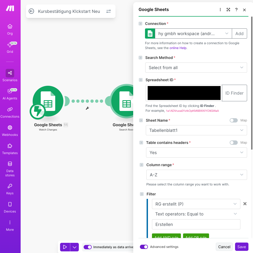253x253 pixels.
Task: Expand the Connection field info chevron
Action: pos(140,24)
